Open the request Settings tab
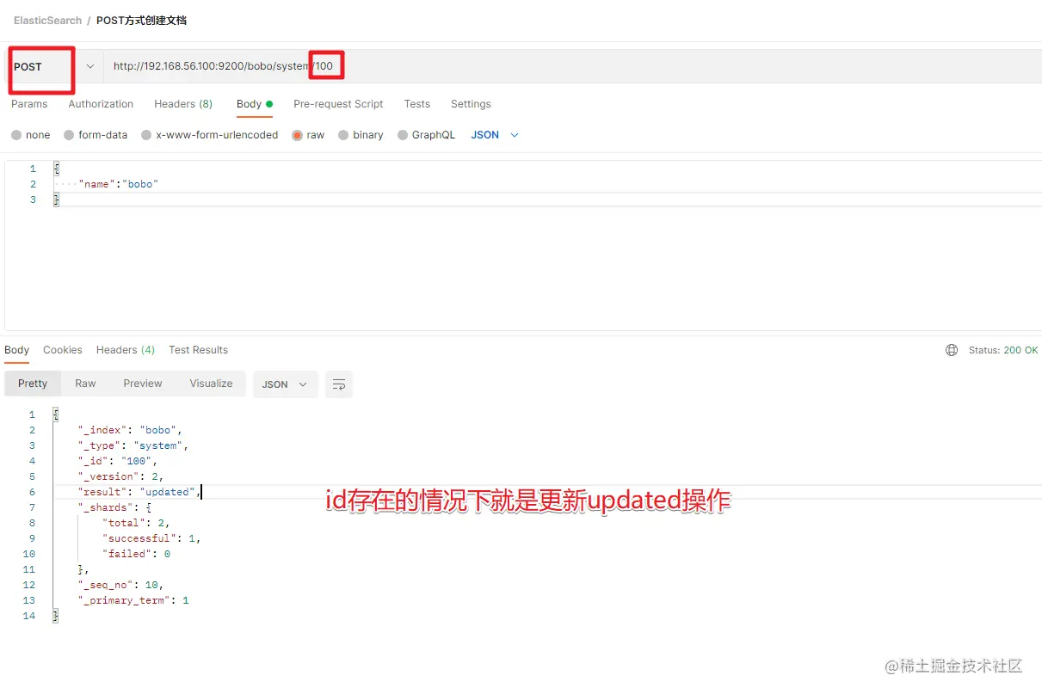 [x=471, y=104]
